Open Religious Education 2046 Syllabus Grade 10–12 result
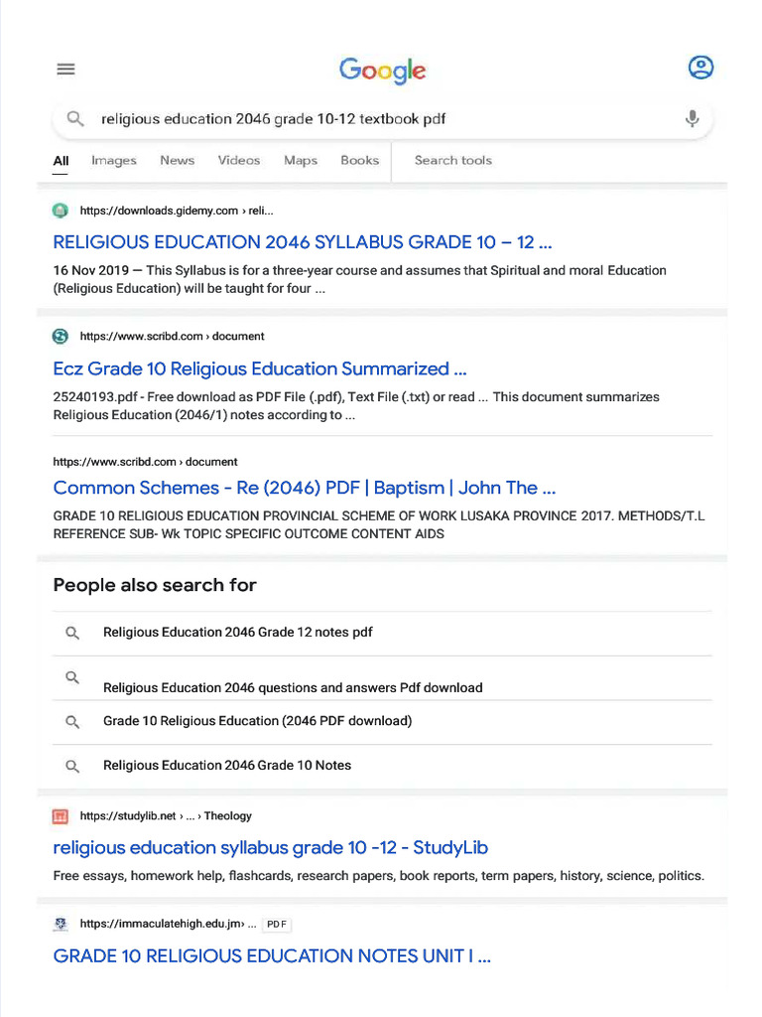The height and width of the screenshot is (1017, 762). 303,242
